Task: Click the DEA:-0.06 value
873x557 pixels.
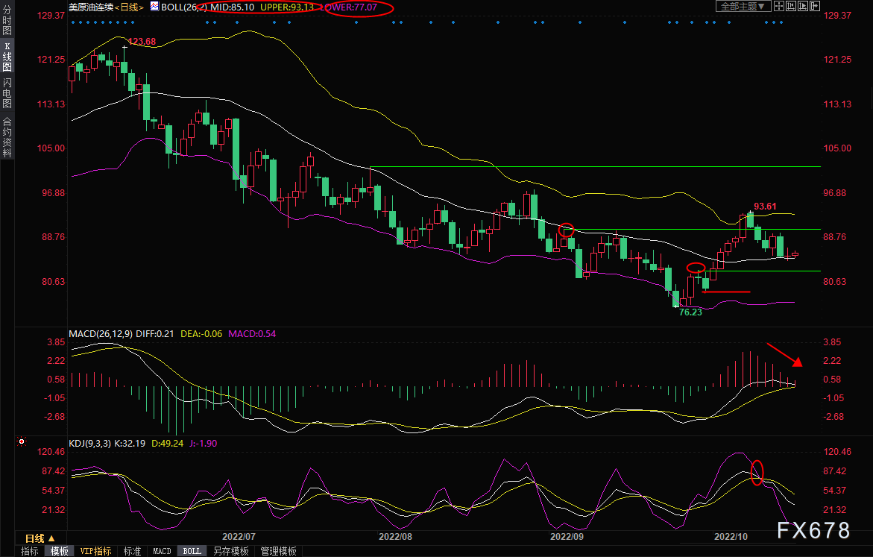Action: point(201,333)
